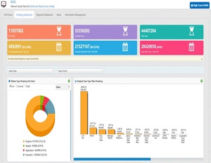
Task: Click green help icon on pie chart panel
Action: click(x=69, y=81)
